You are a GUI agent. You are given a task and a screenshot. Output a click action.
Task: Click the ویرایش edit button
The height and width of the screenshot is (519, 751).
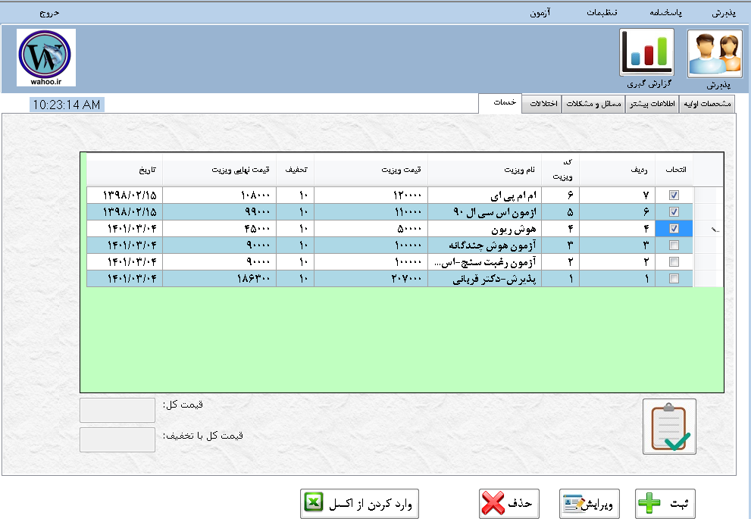click(x=590, y=503)
